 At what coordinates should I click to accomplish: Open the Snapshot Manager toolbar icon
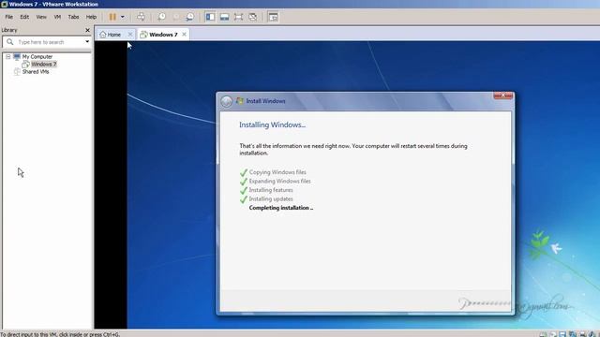click(x=189, y=17)
